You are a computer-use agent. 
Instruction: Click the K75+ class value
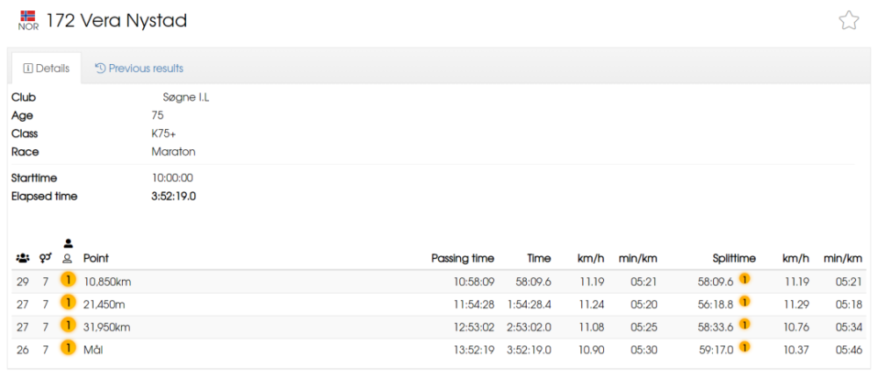165,133
